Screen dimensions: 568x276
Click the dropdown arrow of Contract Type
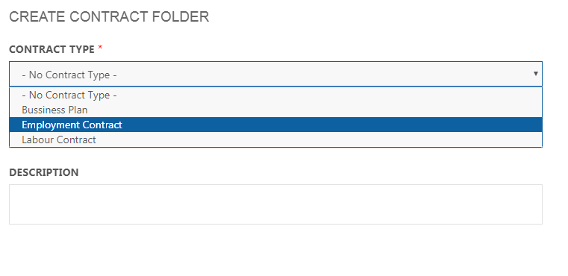point(535,74)
